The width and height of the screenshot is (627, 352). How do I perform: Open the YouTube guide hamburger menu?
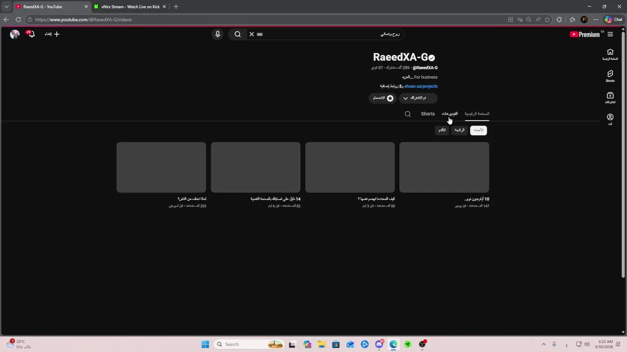[610, 34]
